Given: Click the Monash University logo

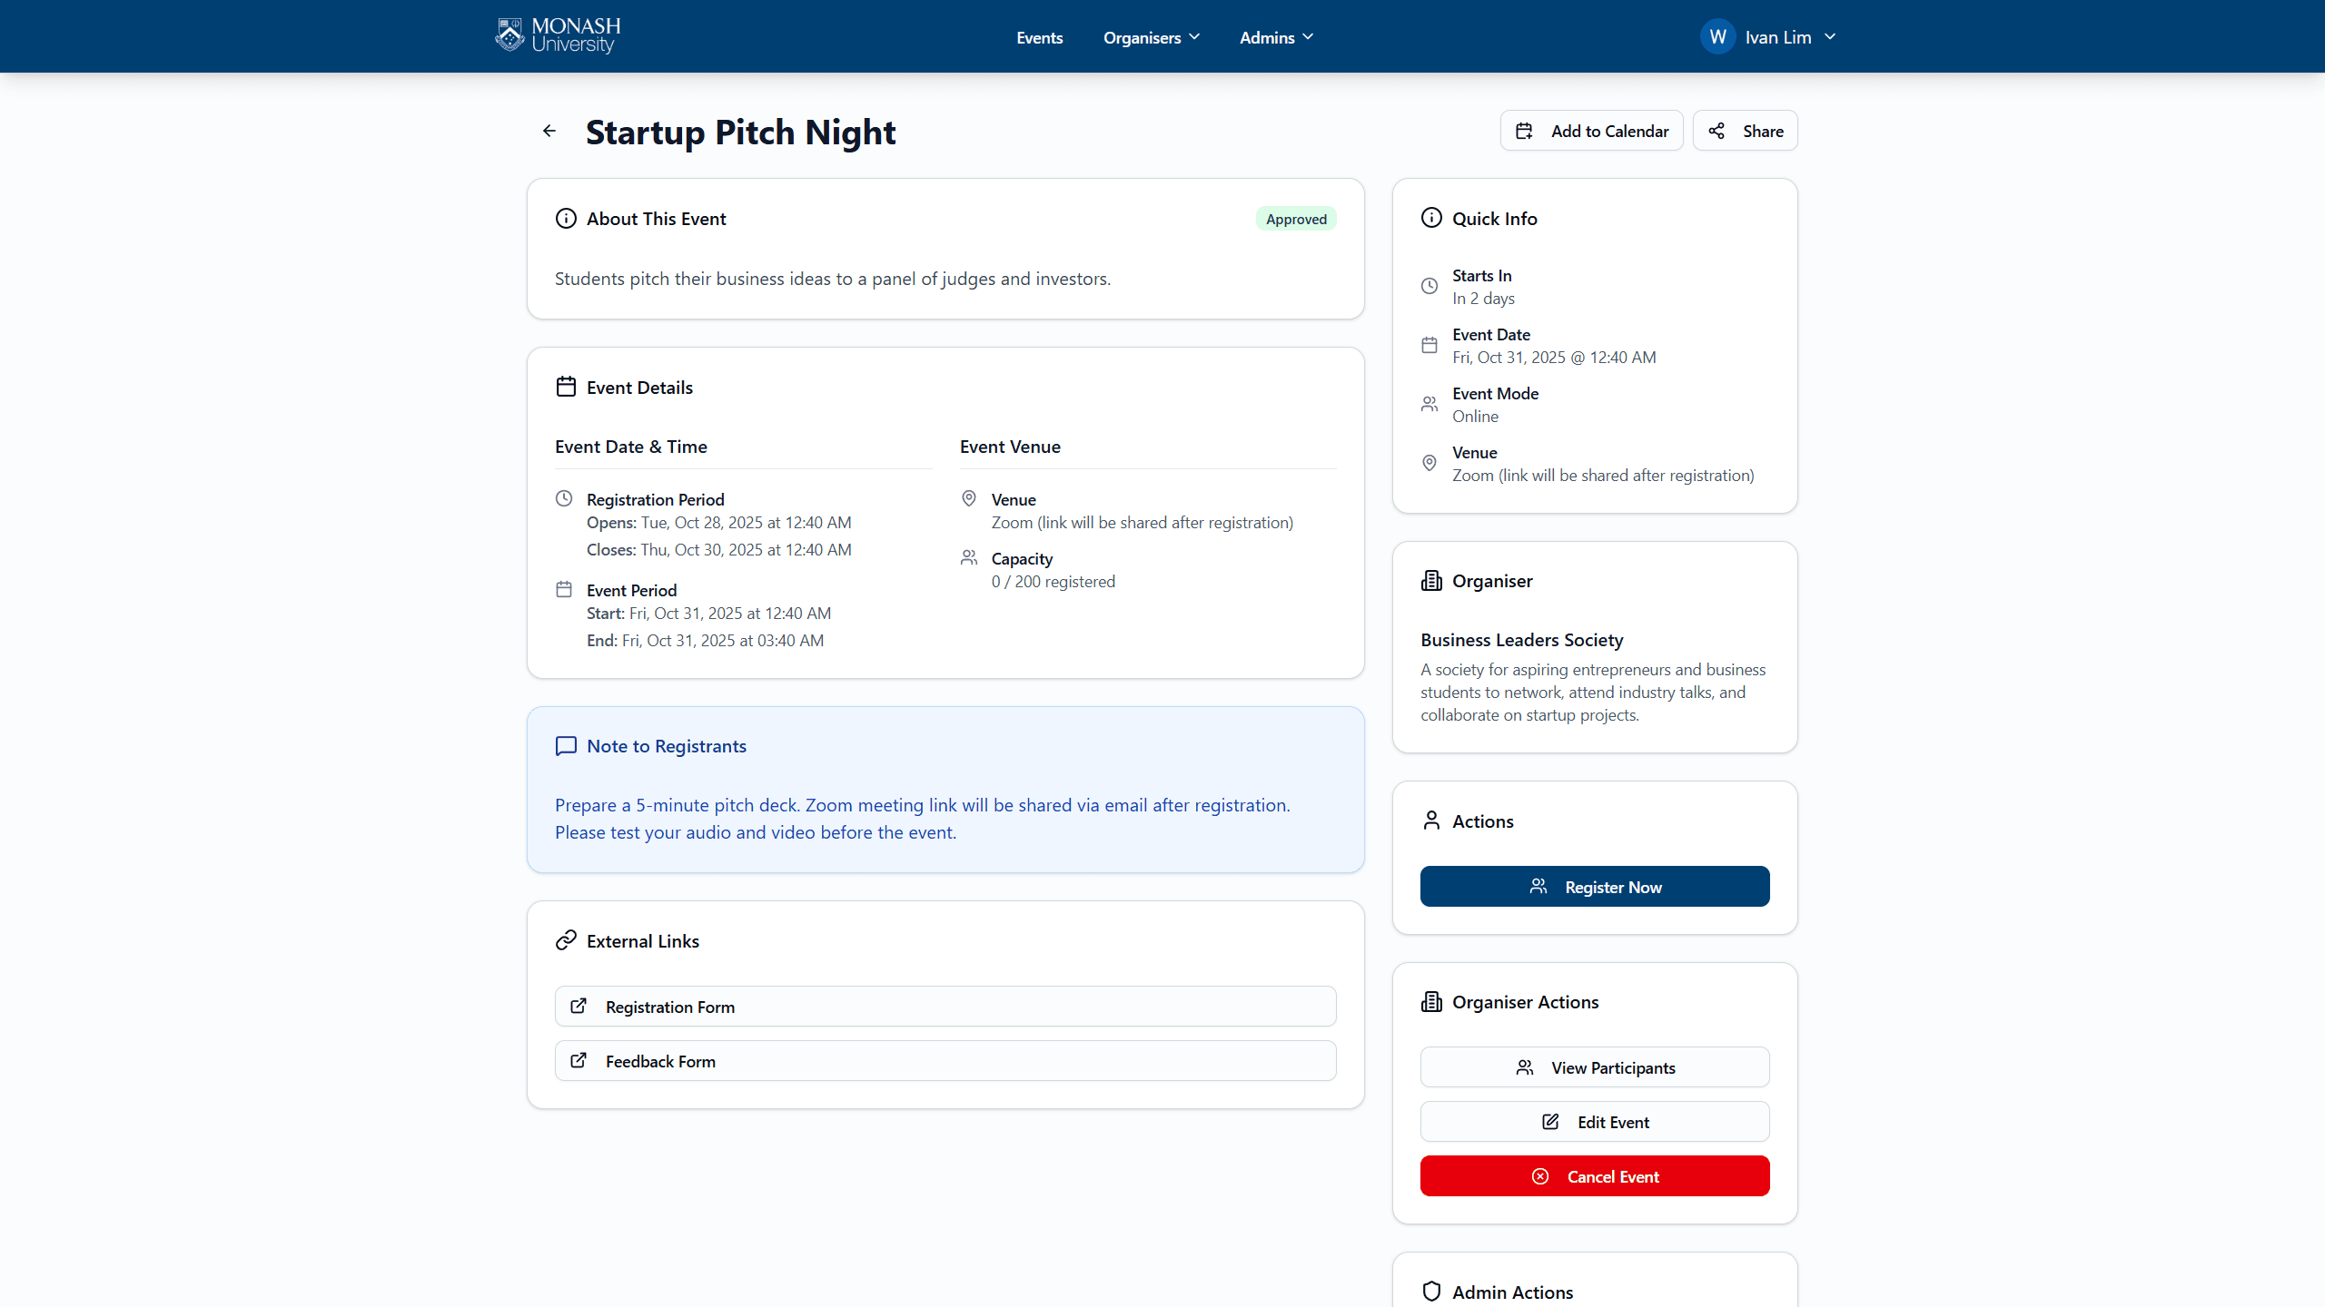Looking at the screenshot, I should pyautogui.click(x=558, y=36).
